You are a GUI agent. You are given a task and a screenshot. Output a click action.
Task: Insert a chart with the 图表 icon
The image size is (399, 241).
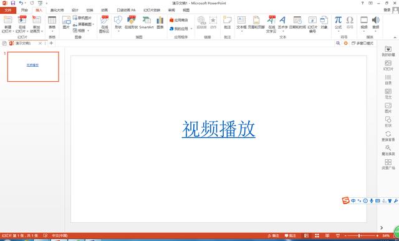[160, 22]
